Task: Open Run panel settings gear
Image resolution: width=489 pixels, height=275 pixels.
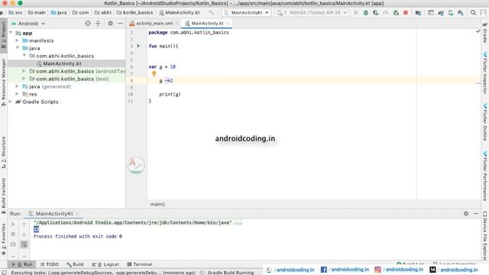Action: pyautogui.click(x=466, y=214)
